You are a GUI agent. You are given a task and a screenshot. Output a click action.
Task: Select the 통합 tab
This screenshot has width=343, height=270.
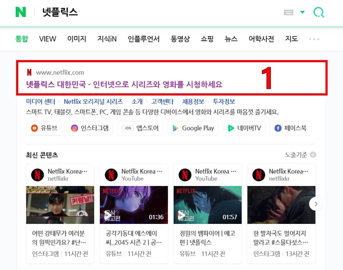click(x=22, y=39)
